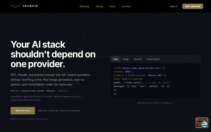Click the Apiarium bee logo icon
Screen dimensions: 211x132
16,6
